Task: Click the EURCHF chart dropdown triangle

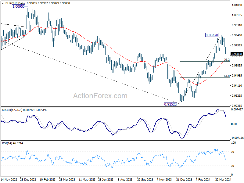Action: [3, 3]
